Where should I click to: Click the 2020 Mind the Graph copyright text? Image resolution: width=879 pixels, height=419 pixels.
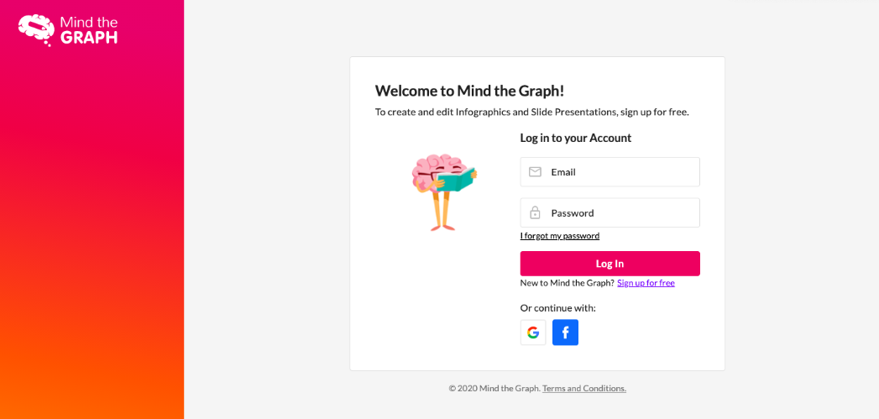click(494, 388)
